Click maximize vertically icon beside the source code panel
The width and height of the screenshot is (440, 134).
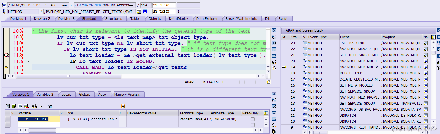tap(274, 49)
